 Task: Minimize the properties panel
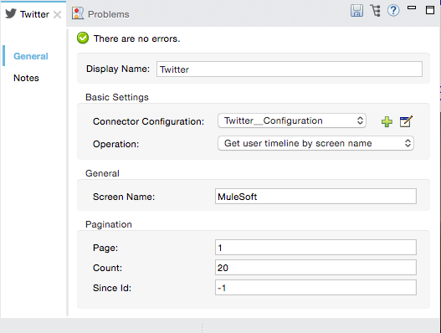coord(412,8)
